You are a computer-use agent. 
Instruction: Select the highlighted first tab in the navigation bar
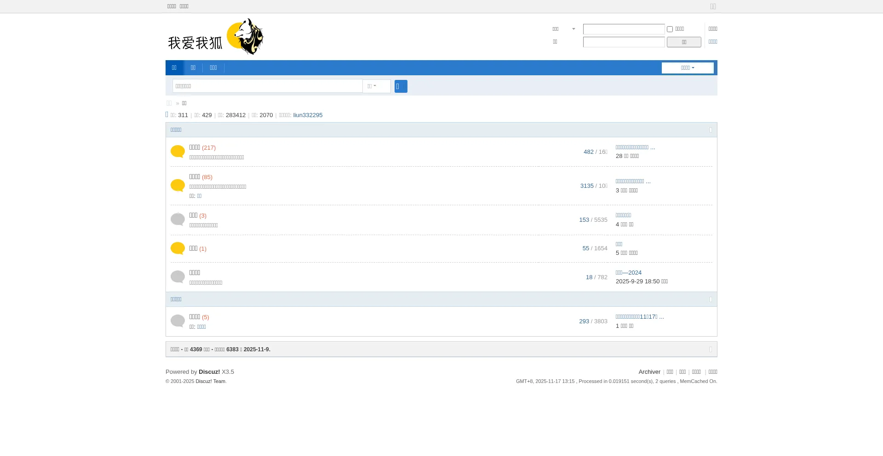[174, 68]
